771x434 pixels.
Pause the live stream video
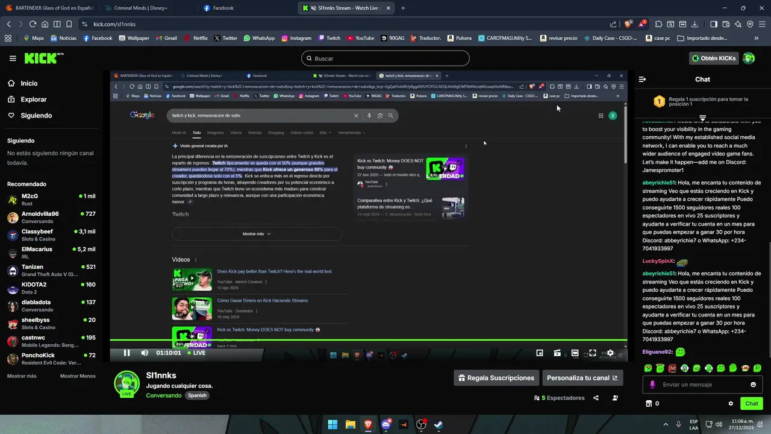click(126, 353)
